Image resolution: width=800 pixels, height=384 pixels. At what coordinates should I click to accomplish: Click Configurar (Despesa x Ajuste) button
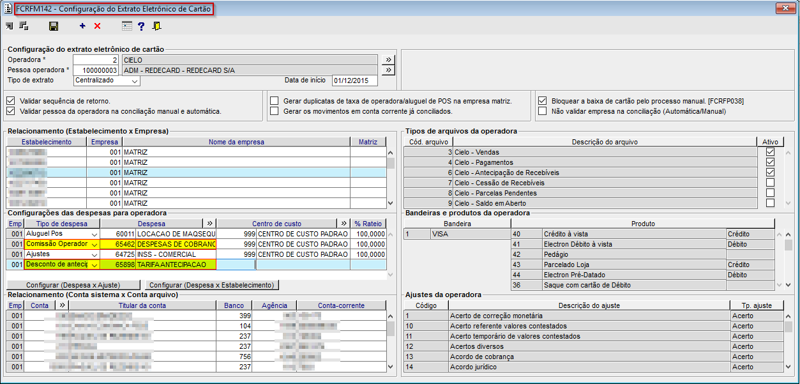pyautogui.click(x=74, y=285)
